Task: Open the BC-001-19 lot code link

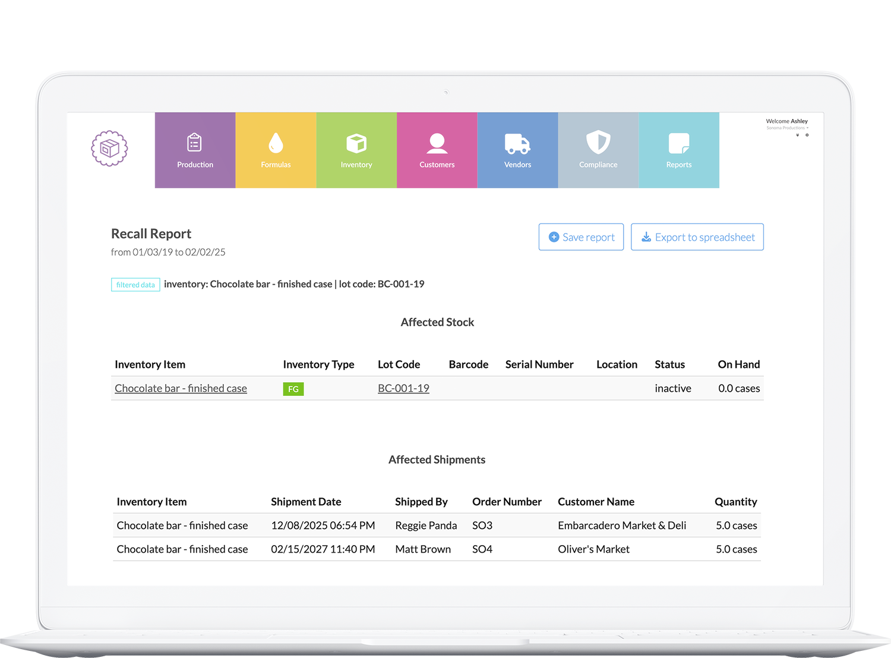Action: coord(403,388)
